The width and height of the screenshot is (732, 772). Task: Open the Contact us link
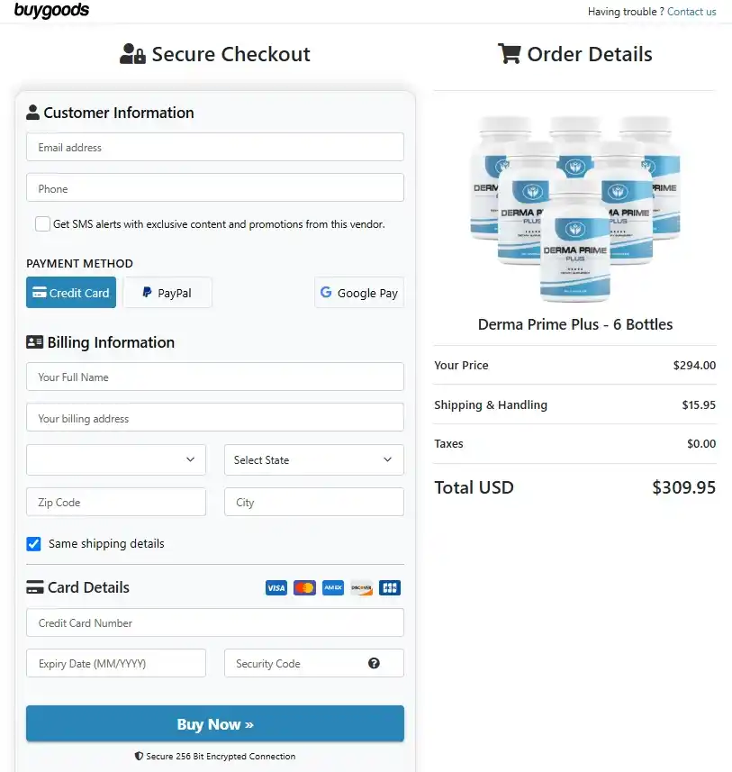[x=691, y=12]
